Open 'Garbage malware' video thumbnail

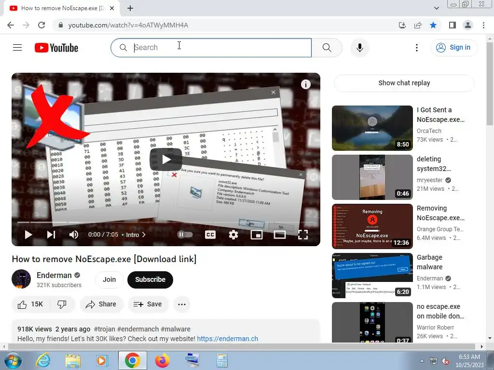pos(372,275)
